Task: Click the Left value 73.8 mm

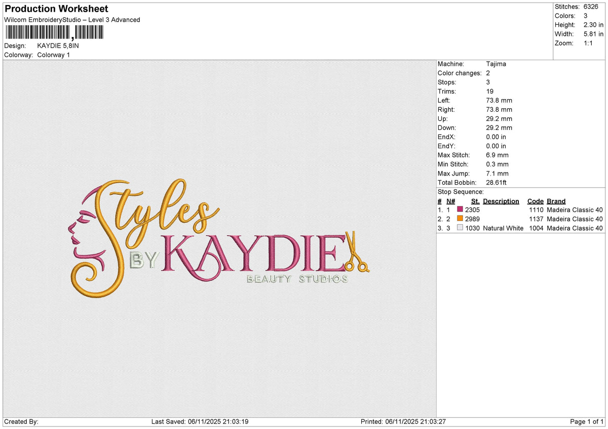Action: click(499, 100)
